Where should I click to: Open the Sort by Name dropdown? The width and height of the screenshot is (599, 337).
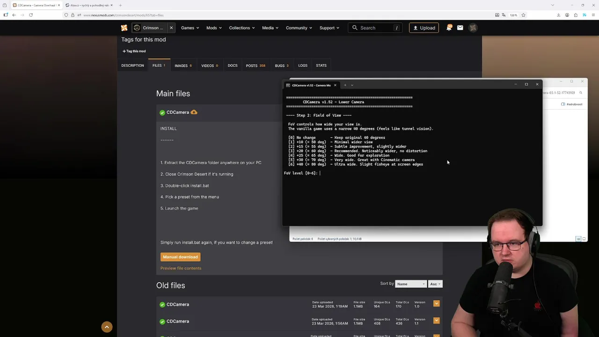pos(411,284)
